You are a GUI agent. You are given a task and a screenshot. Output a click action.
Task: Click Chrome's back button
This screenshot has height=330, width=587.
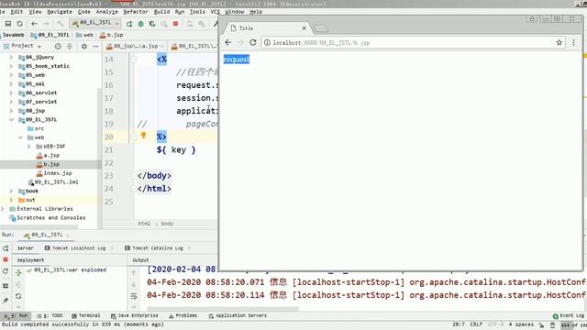[x=228, y=42]
